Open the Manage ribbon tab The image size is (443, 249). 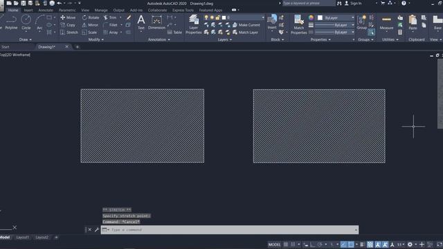[x=101, y=10]
